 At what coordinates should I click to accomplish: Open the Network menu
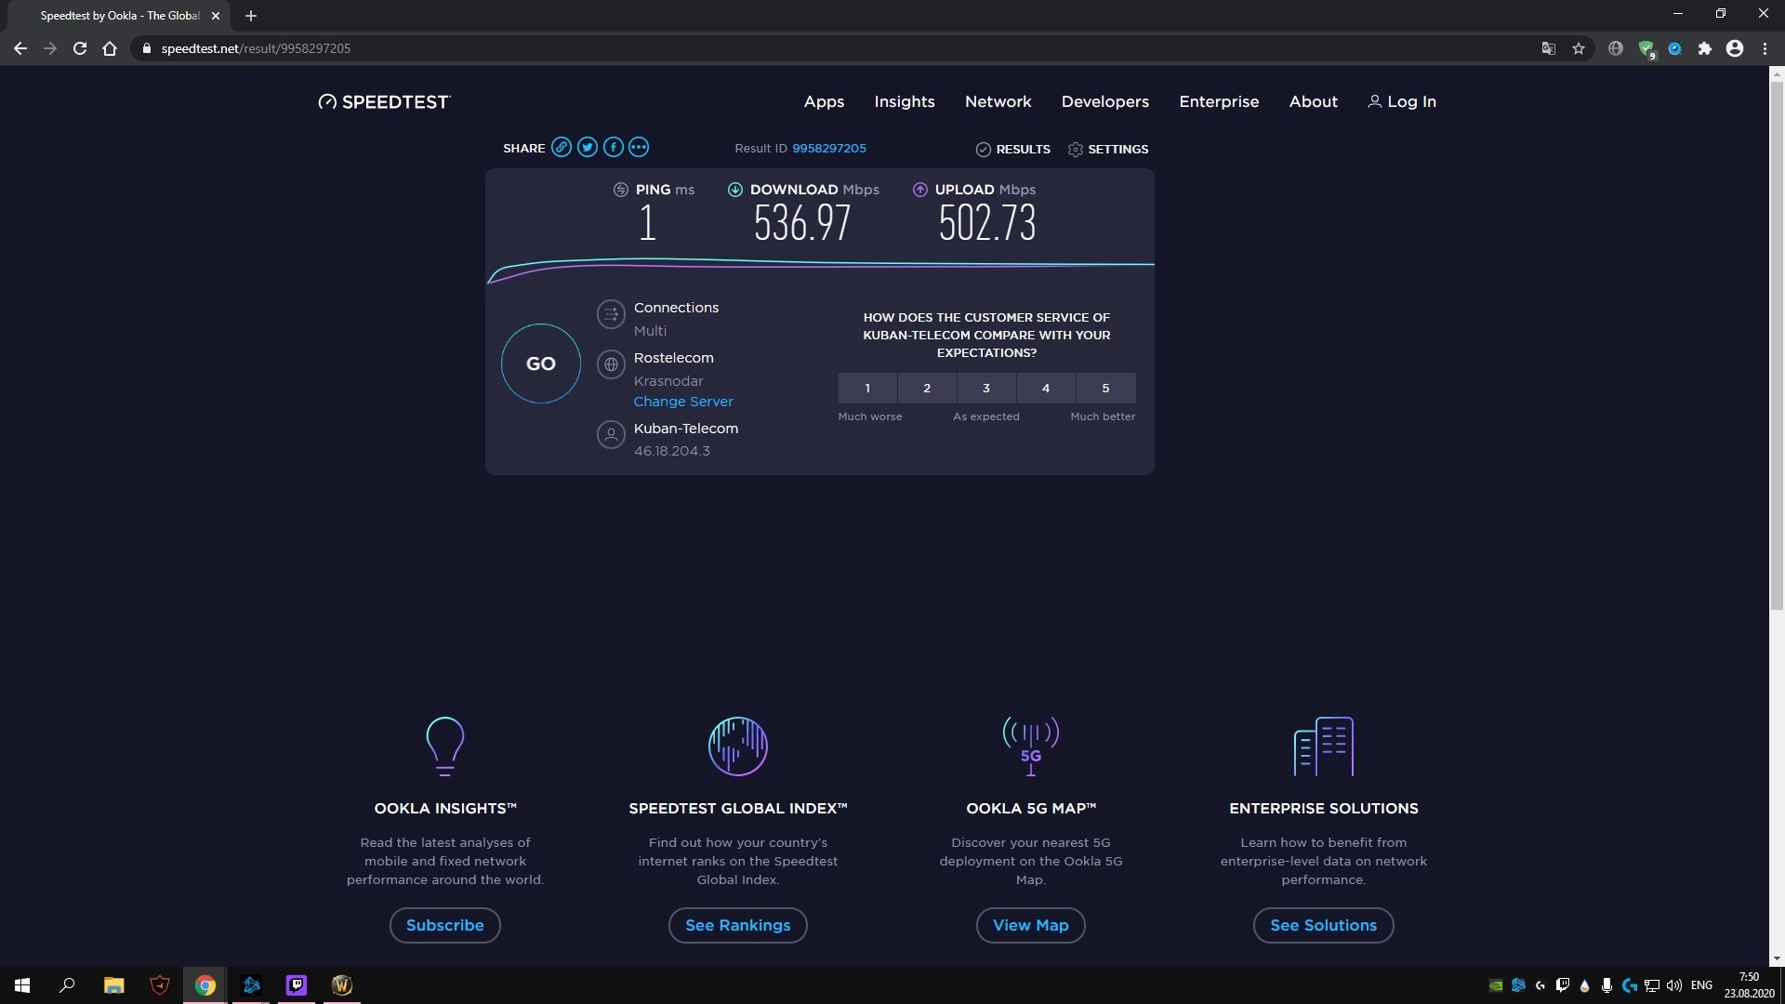998,102
